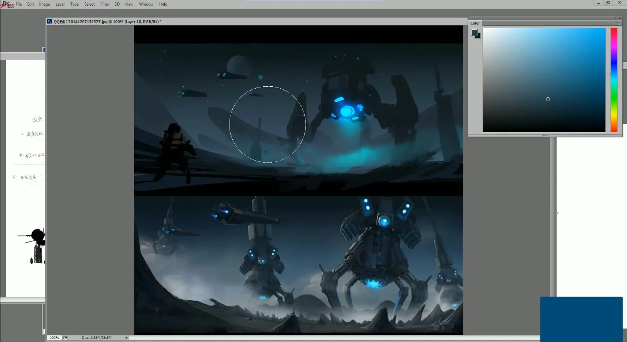Click the Photoshop logo at top left
The image size is (627, 342).
pyautogui.click(x=7, y=4)
